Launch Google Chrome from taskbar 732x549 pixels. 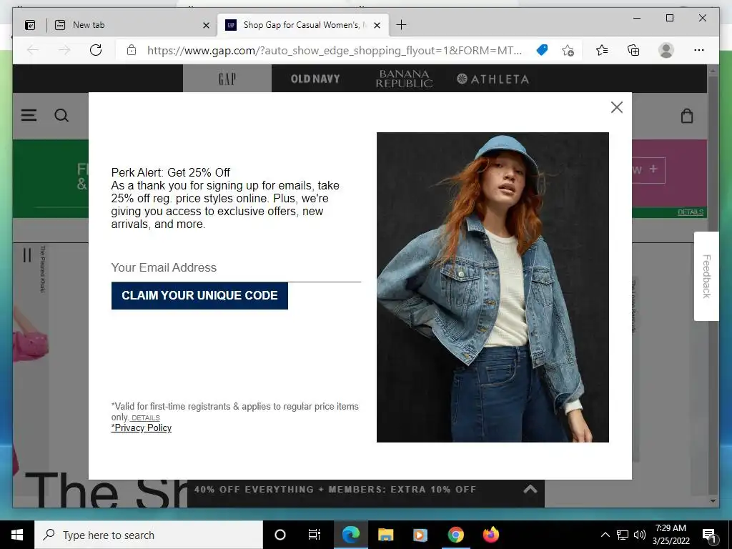(x=455, y=535)
